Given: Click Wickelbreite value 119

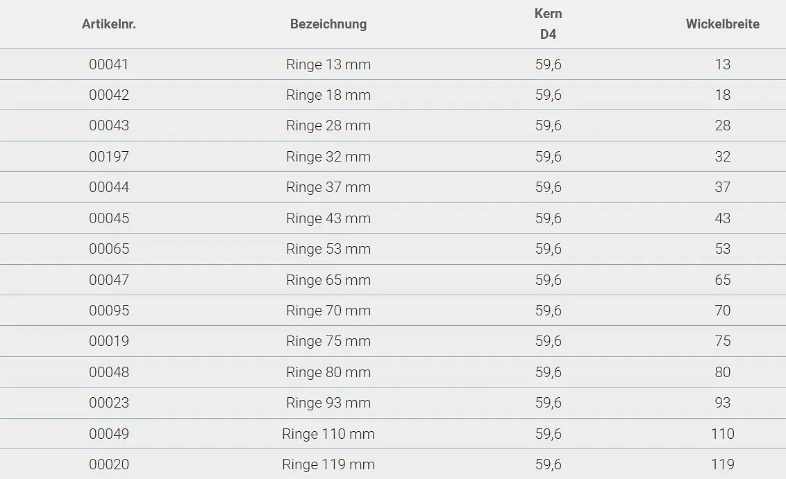Looking at the screenshot, I should (x=722, y=464).
